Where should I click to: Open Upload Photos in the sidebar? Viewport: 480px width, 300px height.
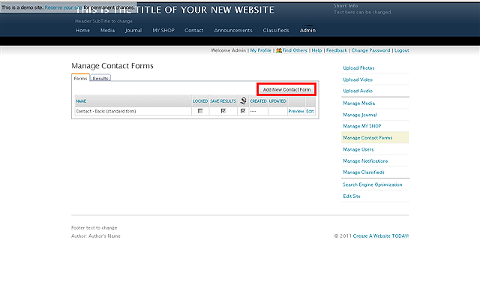point(358,68)
